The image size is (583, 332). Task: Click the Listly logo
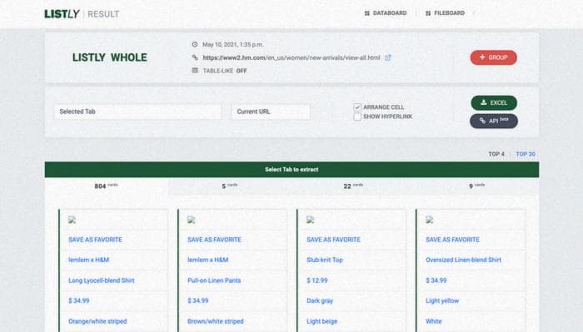coord(62,14)
